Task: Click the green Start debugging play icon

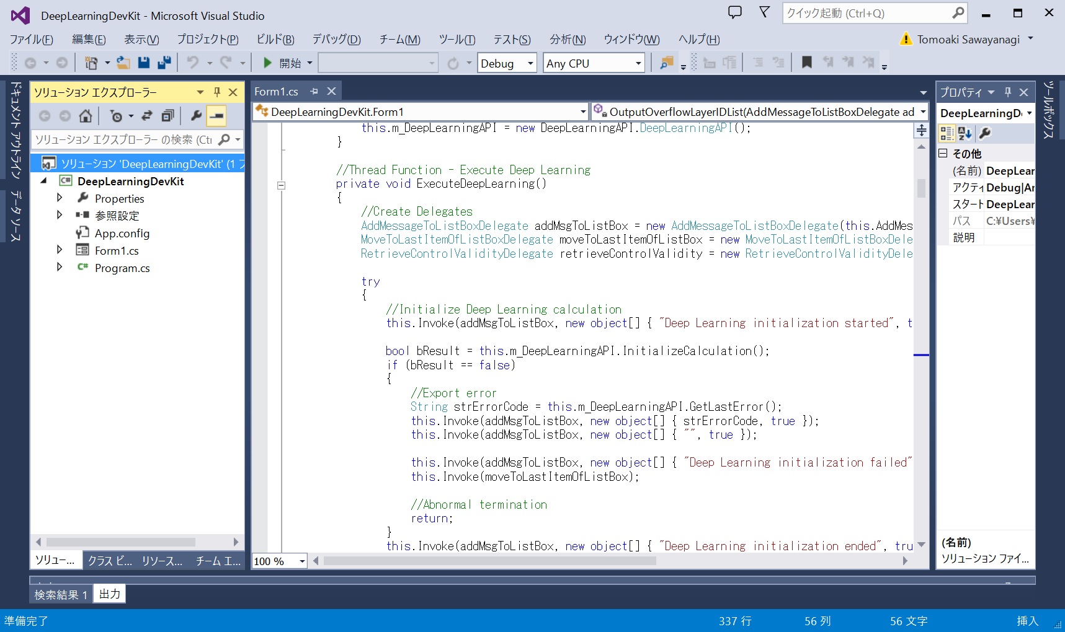Action: (x=267, y=63)
